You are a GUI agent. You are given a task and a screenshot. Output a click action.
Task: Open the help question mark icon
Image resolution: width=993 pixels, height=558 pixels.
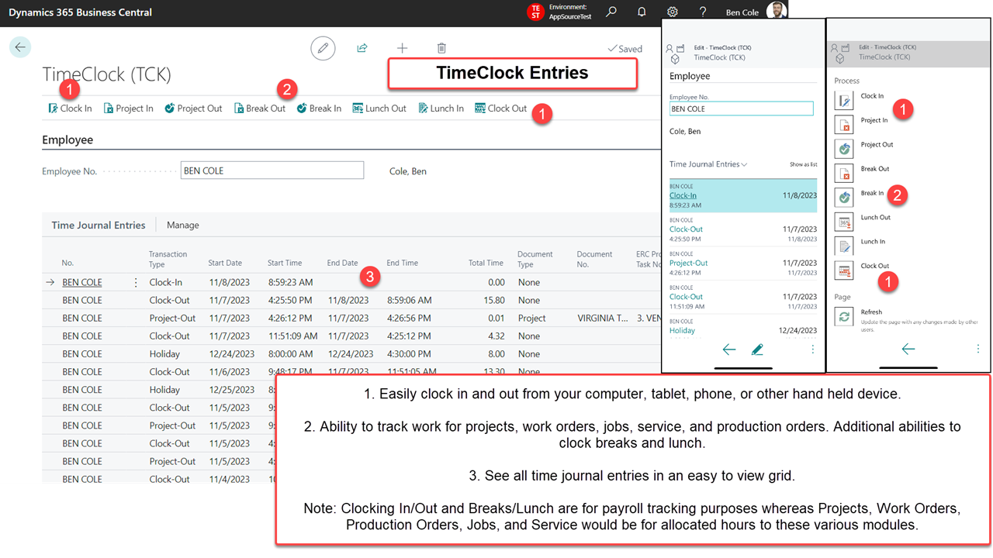point(702,12)
